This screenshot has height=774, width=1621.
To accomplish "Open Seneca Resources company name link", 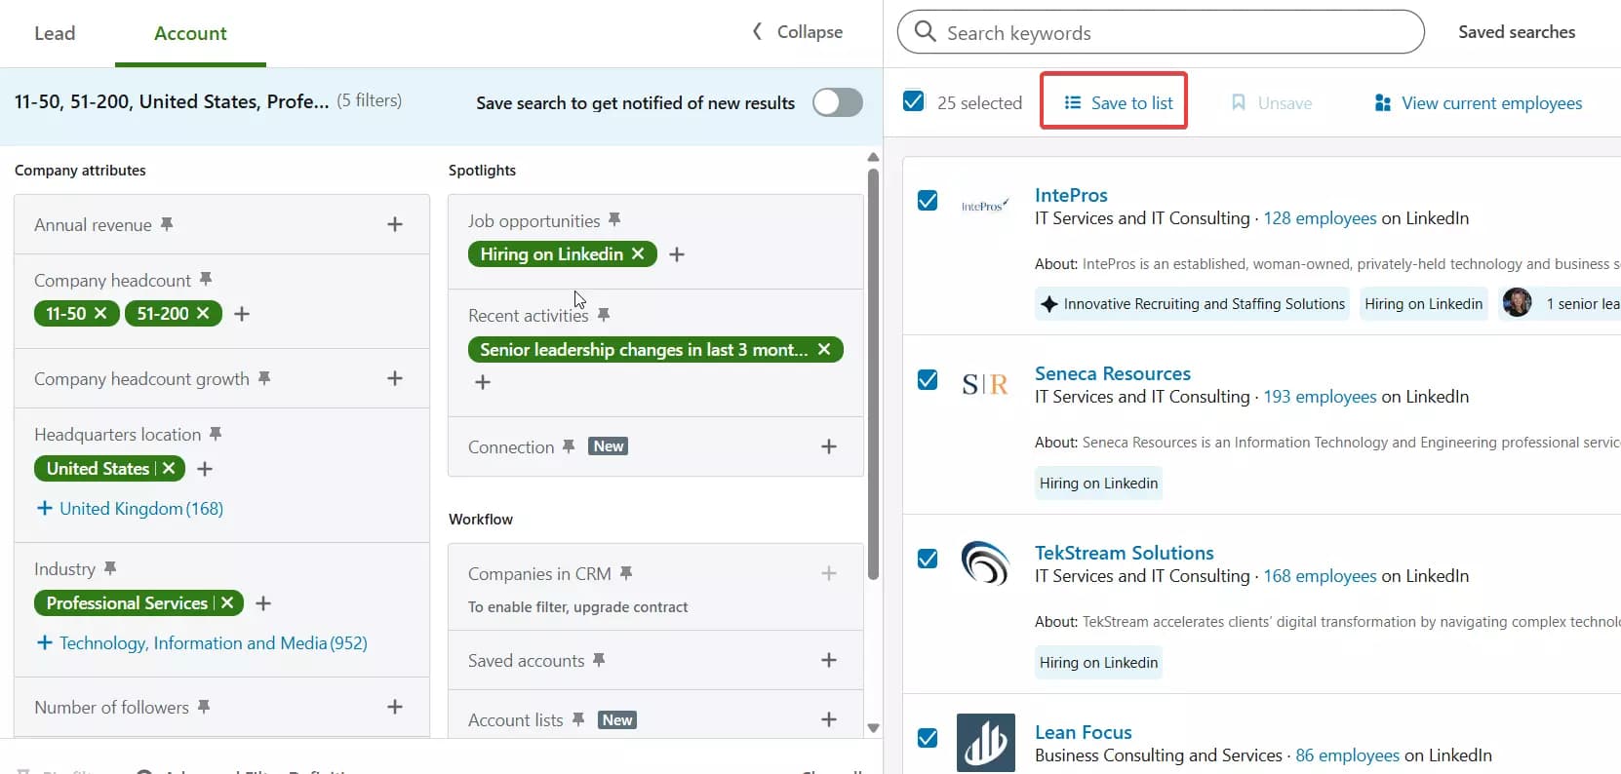I will click(x=1113, y=373).
